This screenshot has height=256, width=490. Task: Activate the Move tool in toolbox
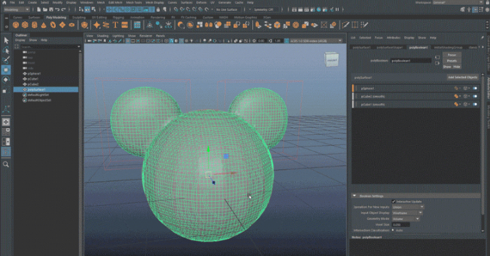click(6, 69)
